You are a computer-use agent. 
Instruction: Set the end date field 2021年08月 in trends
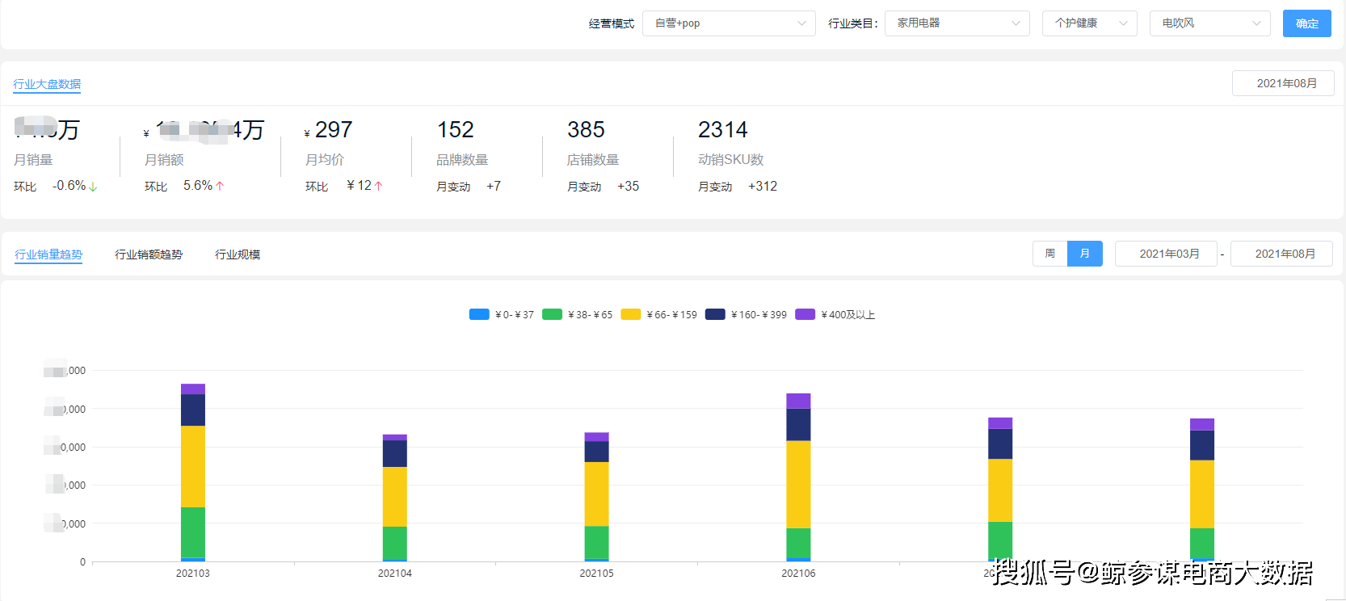[x=1281, y=254]
